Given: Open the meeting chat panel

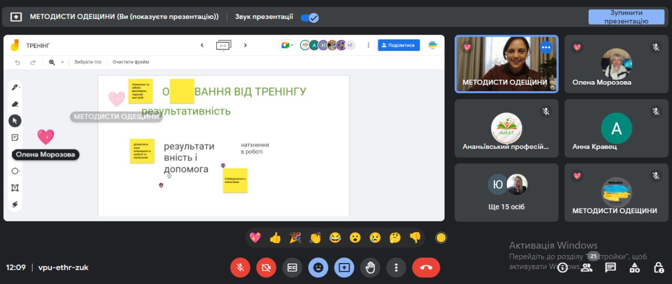Looking at the screenshot, I should click(610, 267).
